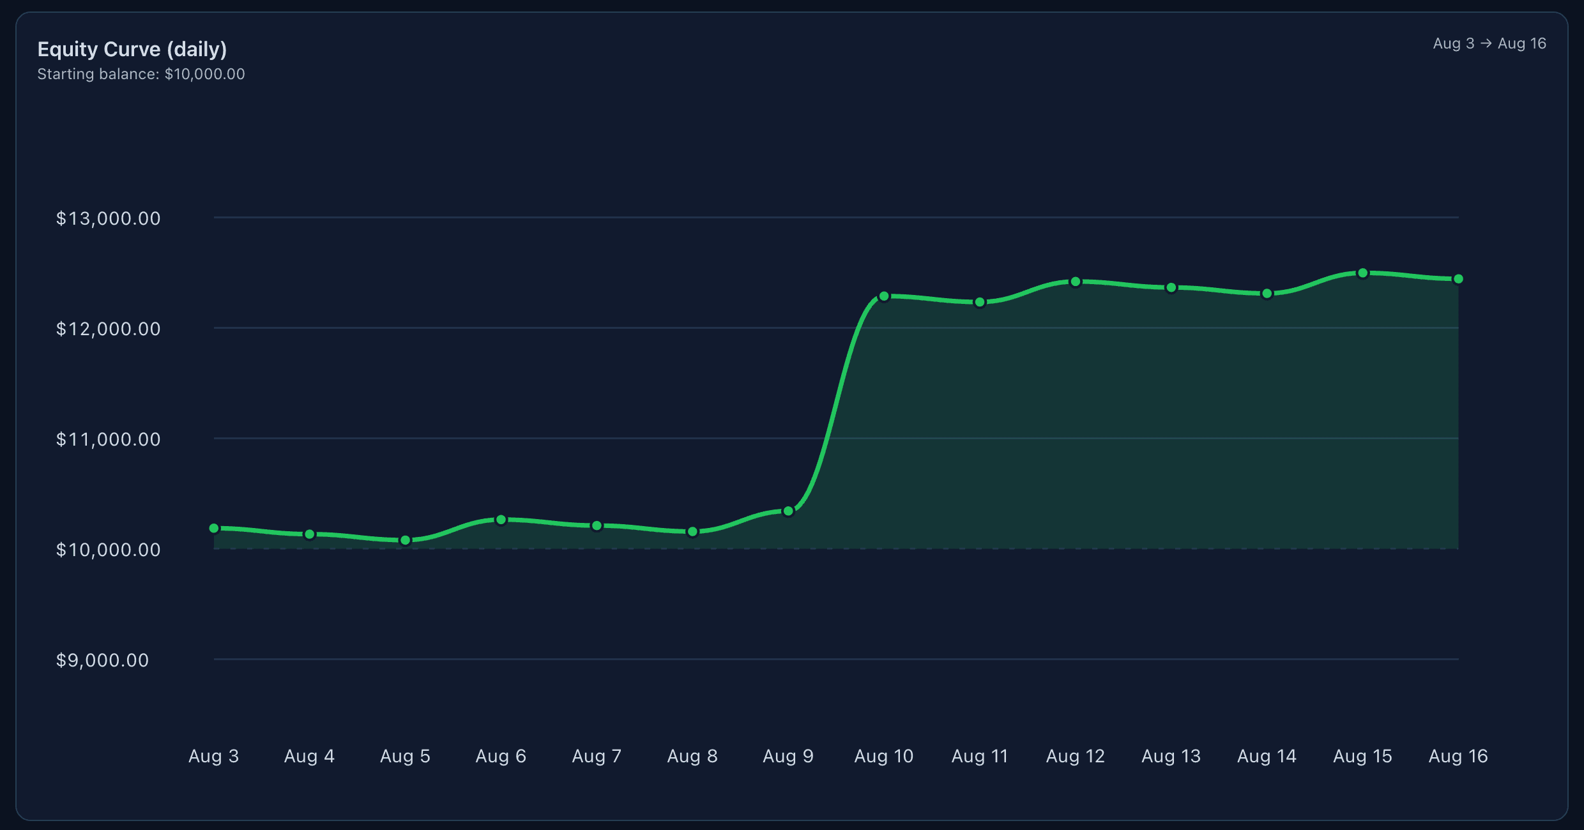Click the 'Aug 12' x-axis label
1584x830 pixels.
(1076, 756)
